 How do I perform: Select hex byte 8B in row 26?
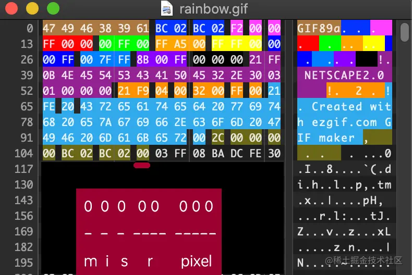(x=143, y=59)
